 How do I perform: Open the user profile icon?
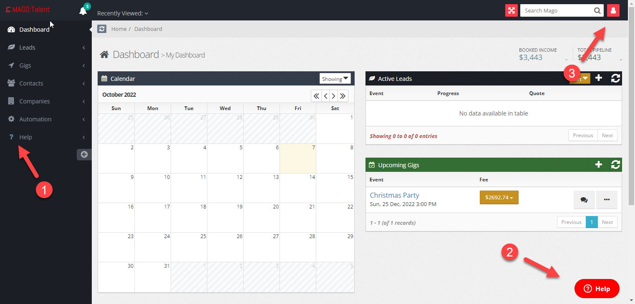click(613, 10)
